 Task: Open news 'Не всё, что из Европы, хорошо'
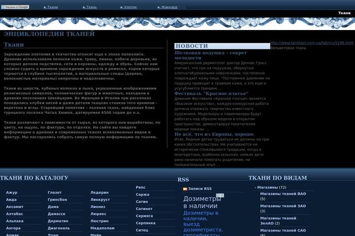pyautogui.click(x=214, y=134)
